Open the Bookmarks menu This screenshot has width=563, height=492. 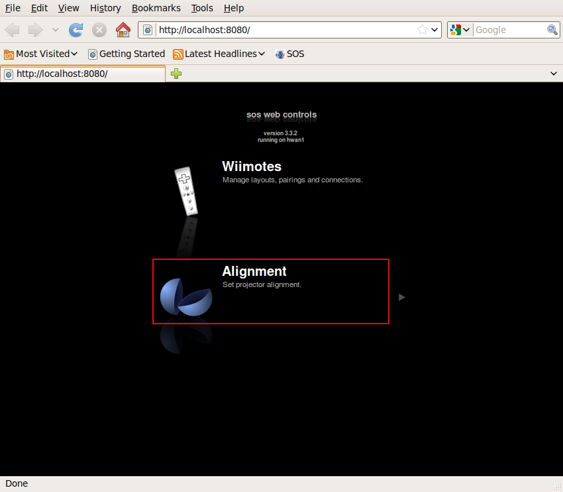pyautogui.click(x=156, y=8)
